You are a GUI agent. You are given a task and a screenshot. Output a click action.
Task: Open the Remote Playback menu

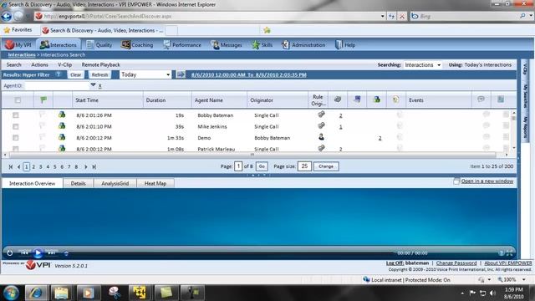[100, 64]
